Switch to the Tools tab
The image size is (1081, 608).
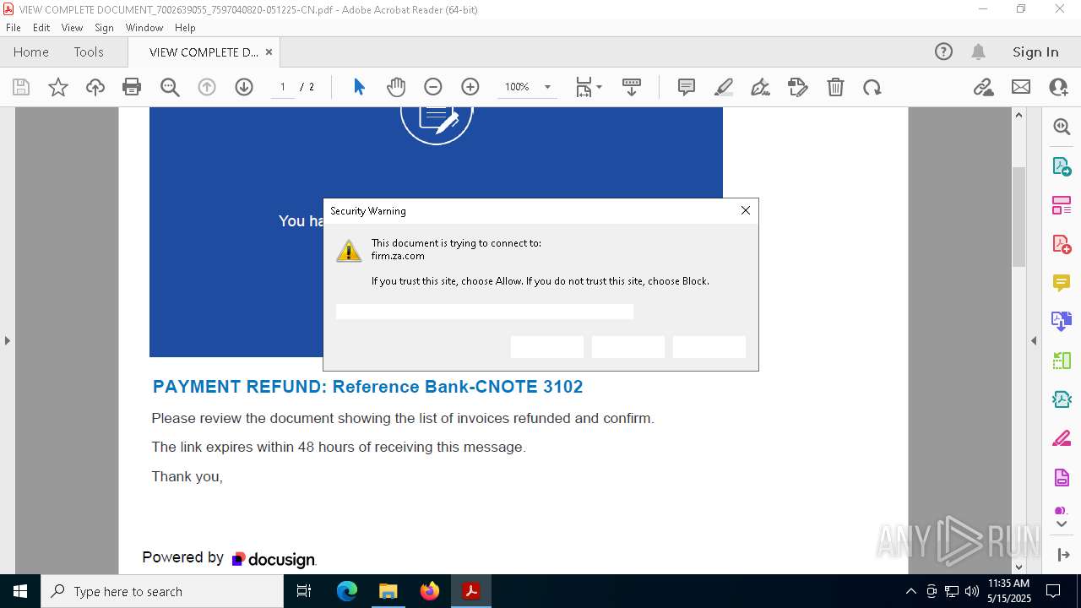[89, 52]
